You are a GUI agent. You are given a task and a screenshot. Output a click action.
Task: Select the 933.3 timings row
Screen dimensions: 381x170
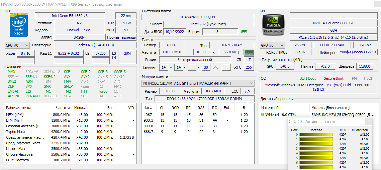coord(198,120)
